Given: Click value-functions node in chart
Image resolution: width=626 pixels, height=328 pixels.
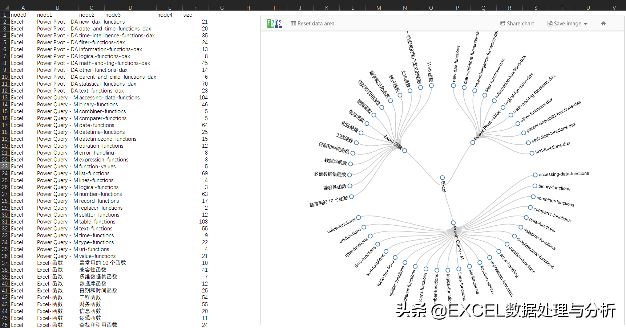Looking at the screenshot, I should pos(359,218).
